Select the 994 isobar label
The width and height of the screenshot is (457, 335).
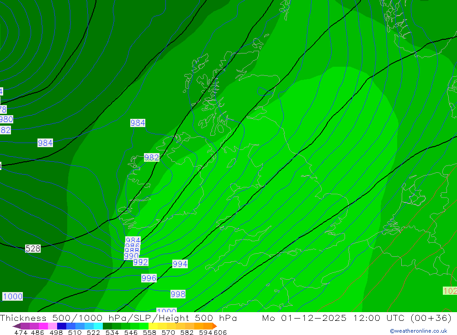click(x=180, y=264)
